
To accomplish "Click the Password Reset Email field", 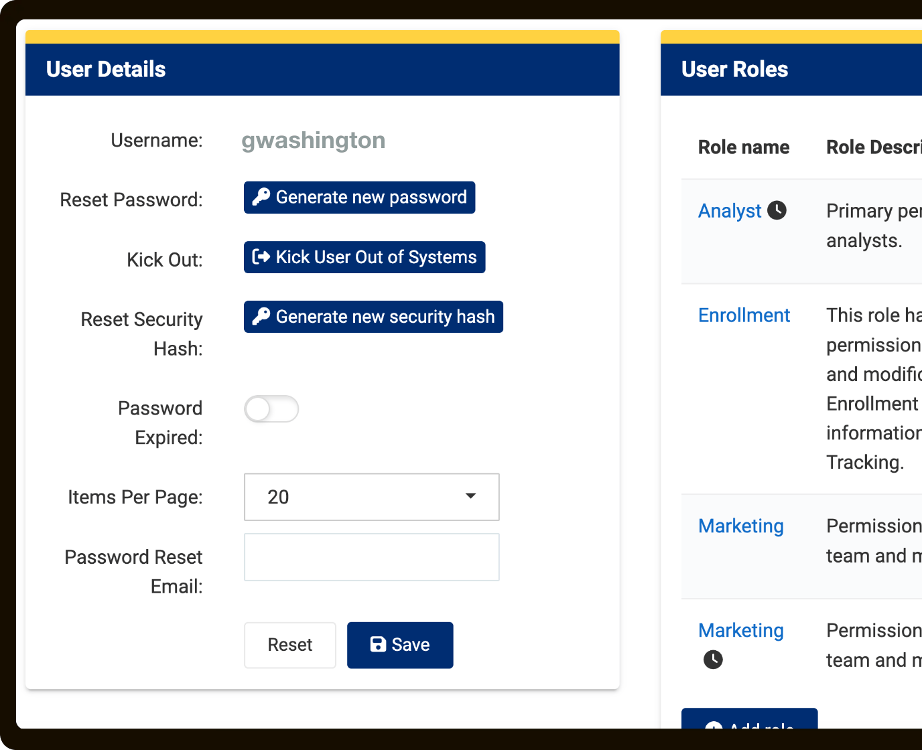I will [371, 557].
